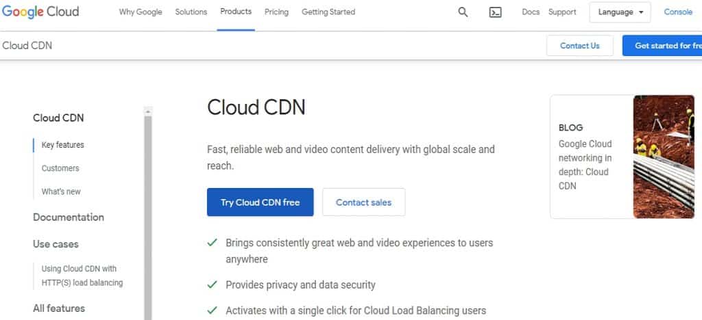This screenshot has height=320, width=702.
Task: Click the Try Cloud CDN free button
Action: point(260,202)
